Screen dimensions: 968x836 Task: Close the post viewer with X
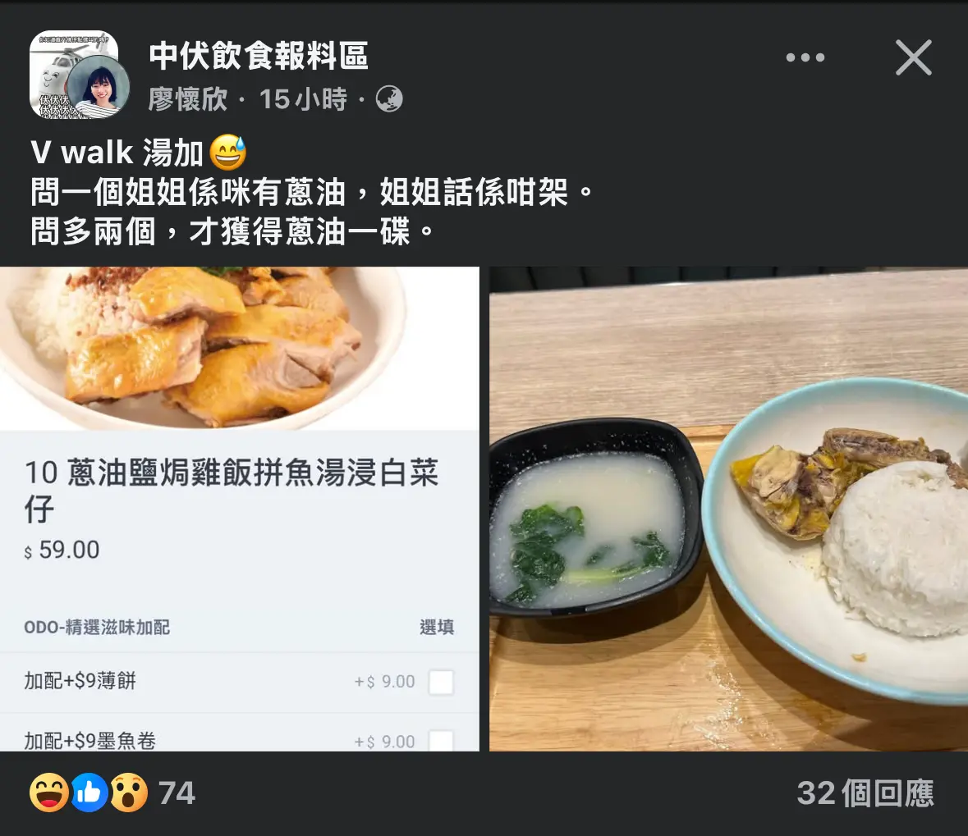point(914,57)
